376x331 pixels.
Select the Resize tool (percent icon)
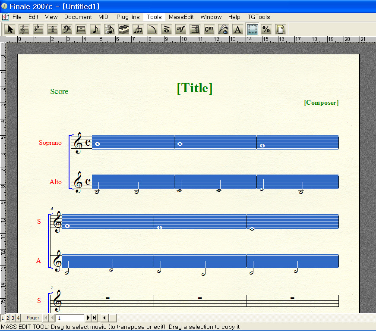click(x=266, y=29)
